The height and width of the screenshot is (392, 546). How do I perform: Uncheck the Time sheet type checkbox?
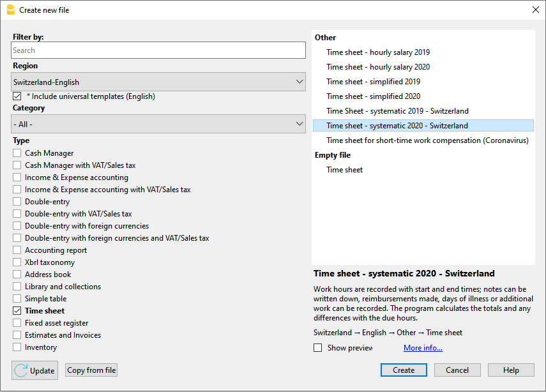click(x=17, y=311)
